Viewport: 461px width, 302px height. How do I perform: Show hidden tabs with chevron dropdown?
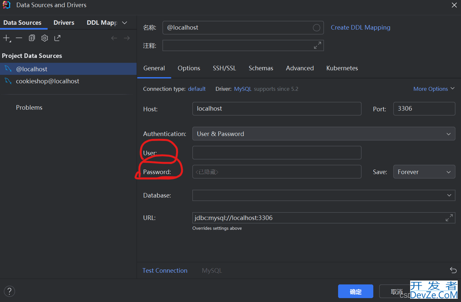tap(125, 23)
